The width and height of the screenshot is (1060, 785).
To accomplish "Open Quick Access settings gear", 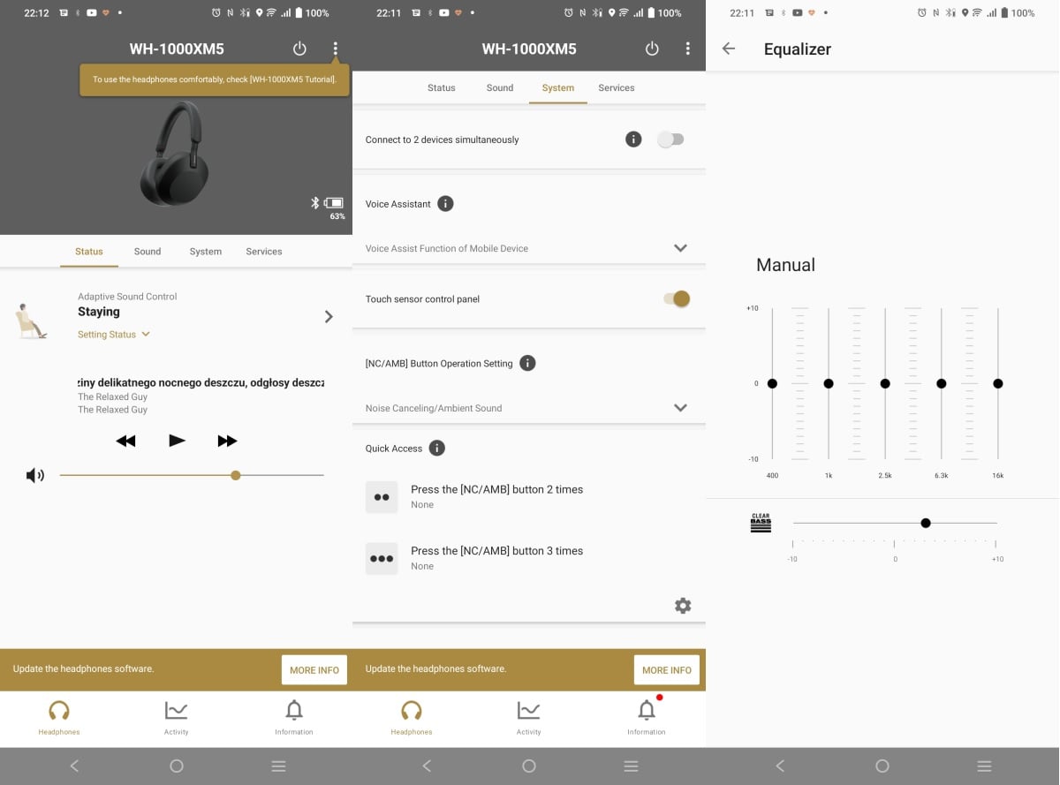I will coord(683,606).
